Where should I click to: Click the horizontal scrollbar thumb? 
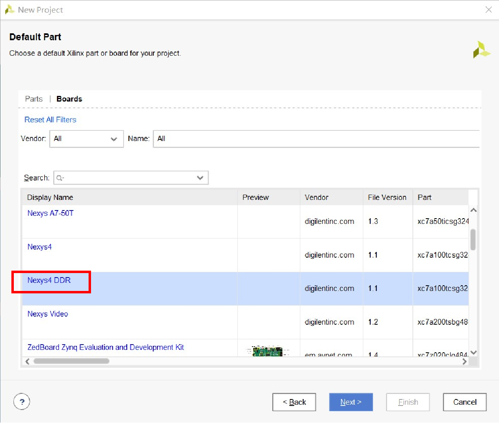72,361
